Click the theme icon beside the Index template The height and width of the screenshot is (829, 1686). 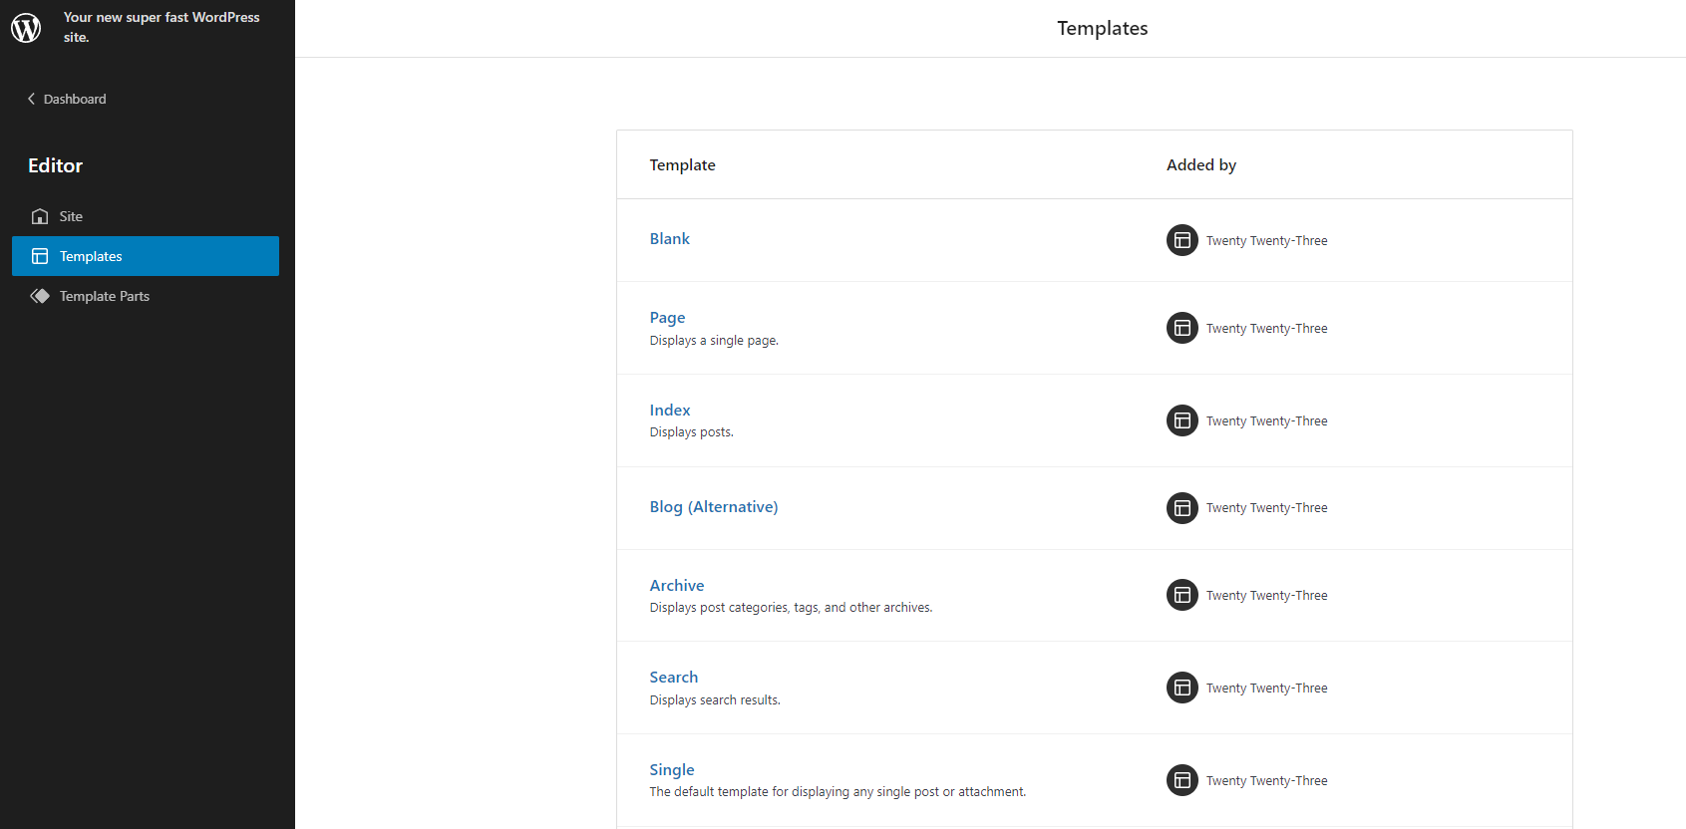click(x=1181, y=420)
